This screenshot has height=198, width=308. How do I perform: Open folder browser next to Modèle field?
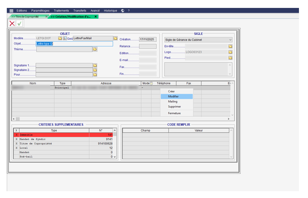click(60, 38)
